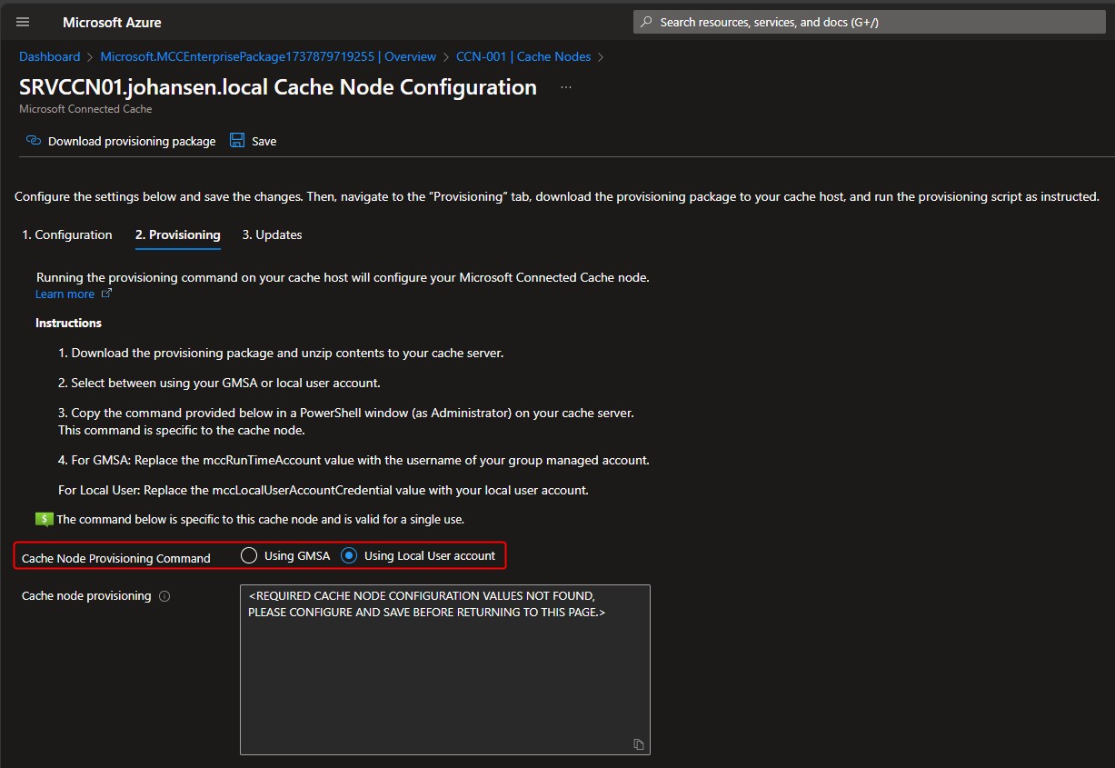1115x768 pixels.
Task: Click the Download provisioning package link icon
Action: [x=34, y=141]
